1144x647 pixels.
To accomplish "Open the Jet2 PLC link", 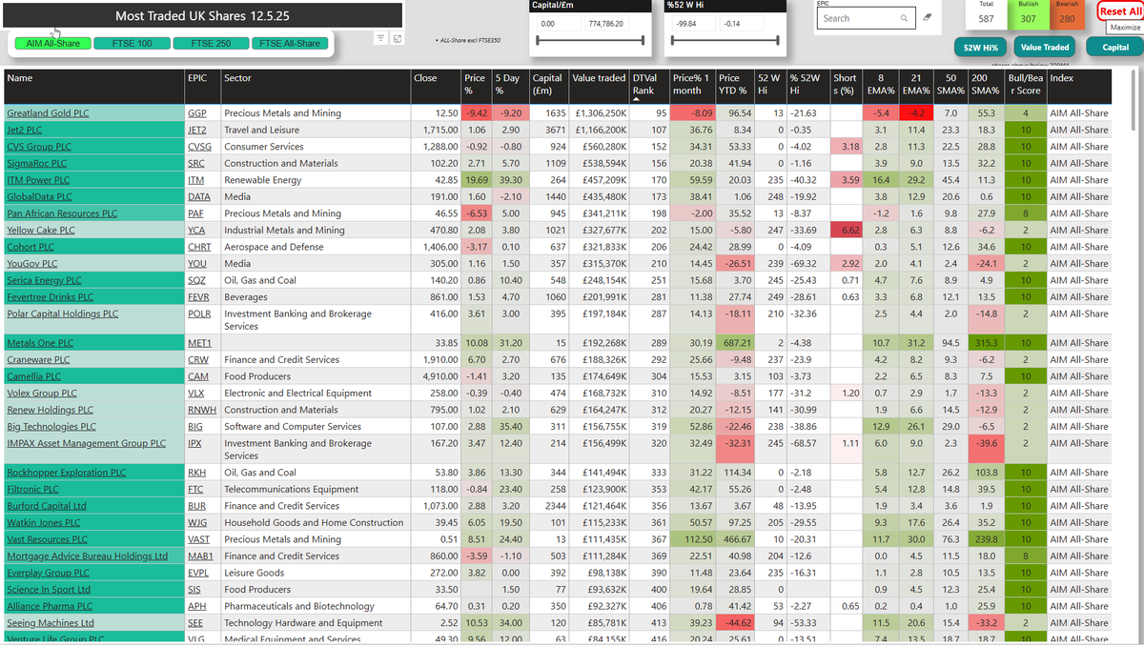I will tap(24, 130).
